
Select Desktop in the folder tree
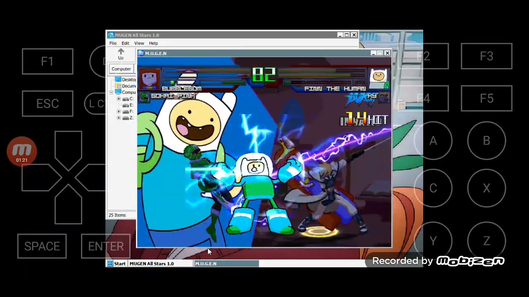click(126, 80)
